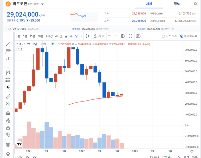
Task: Select the 기본 차트 radio option
Action: tap(169, 36)
